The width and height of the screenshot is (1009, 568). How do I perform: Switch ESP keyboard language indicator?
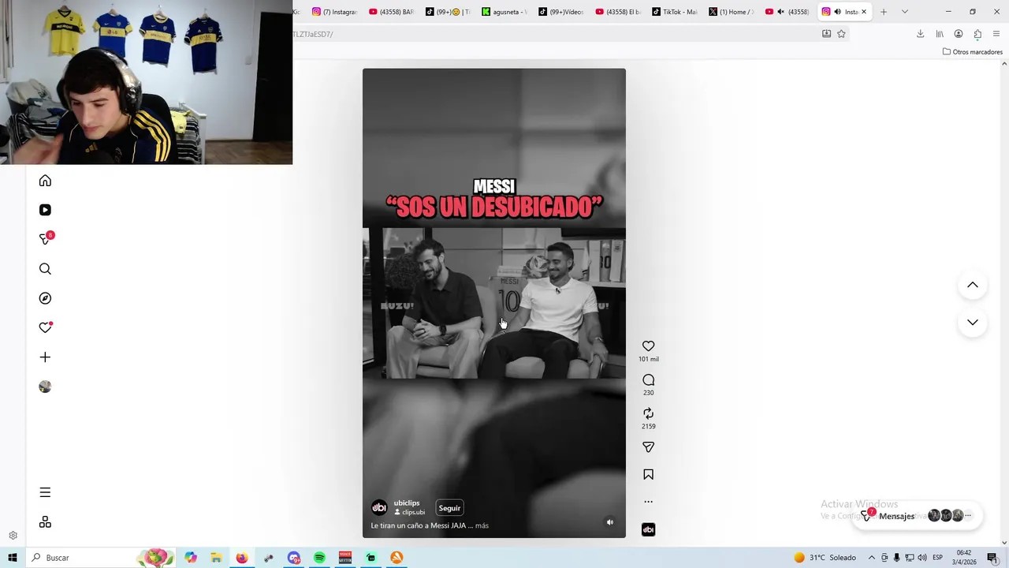[938, 558]
